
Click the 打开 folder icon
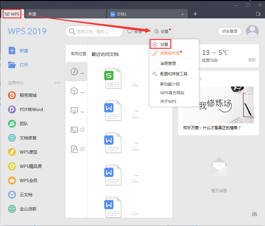click(x=12, y=65)
